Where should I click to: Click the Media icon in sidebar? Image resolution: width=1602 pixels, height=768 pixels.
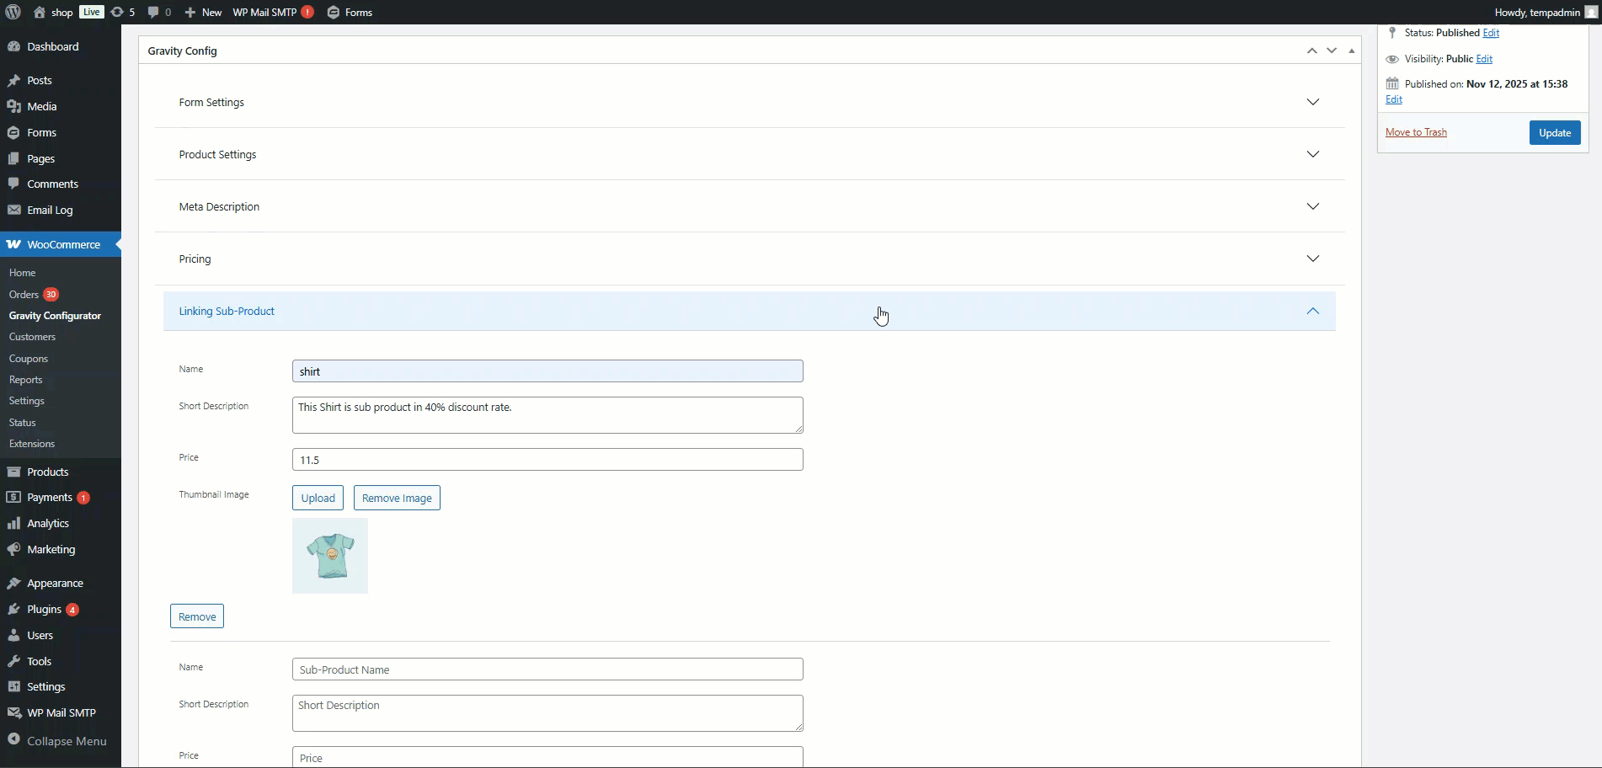(x=13, y=107)
